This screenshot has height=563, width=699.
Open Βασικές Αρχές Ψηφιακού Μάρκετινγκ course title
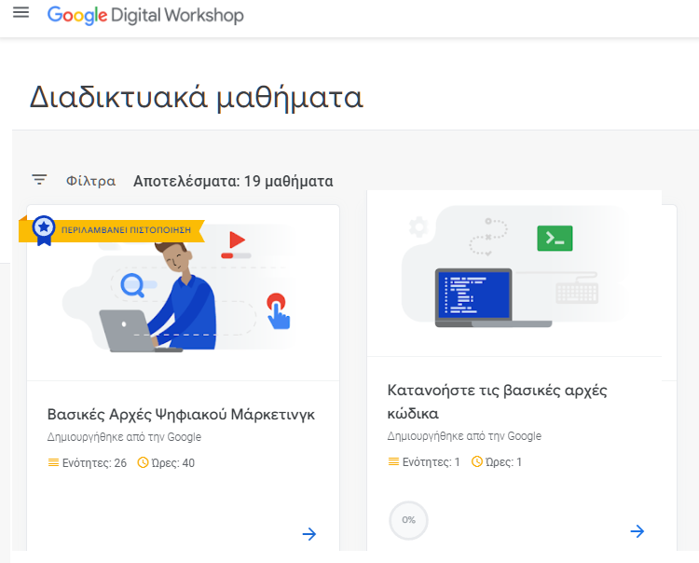[x=181, y=414]
